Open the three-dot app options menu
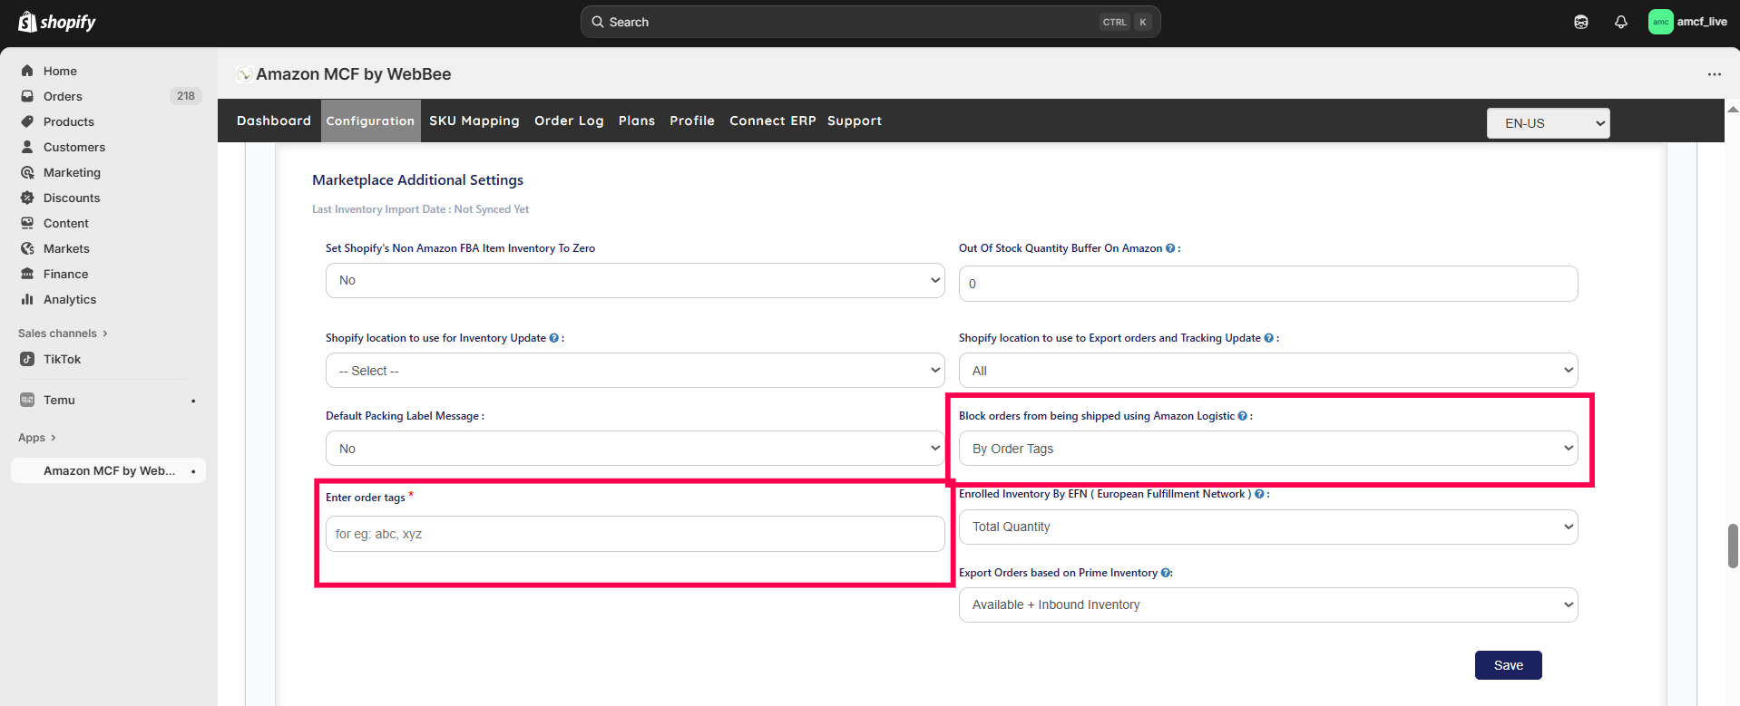This screenshot has height=706, width=1740. coord(1714,74)
